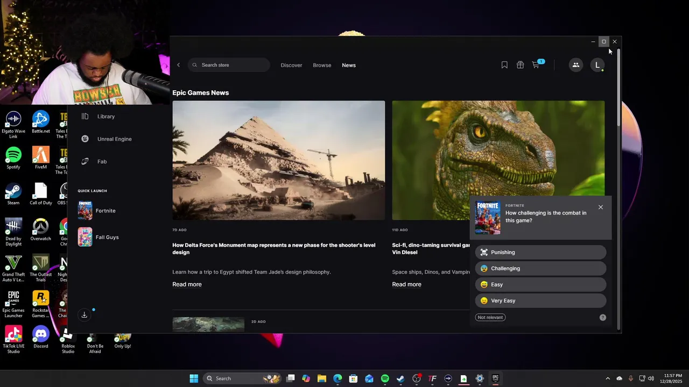This screenshot has width=689, height=387.
Task: Open the shopping cart icon
Action: point(536,64)
